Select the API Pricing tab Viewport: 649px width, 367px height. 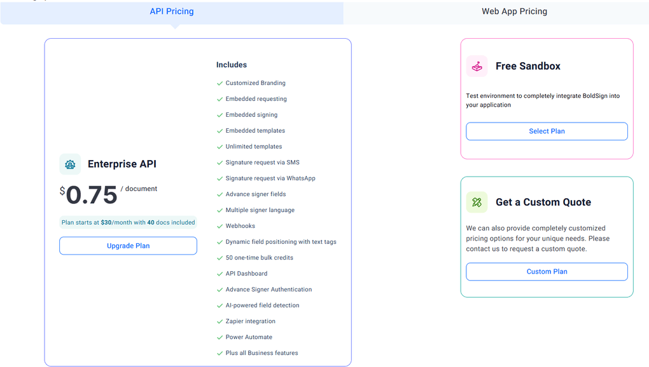click(171, 11)
